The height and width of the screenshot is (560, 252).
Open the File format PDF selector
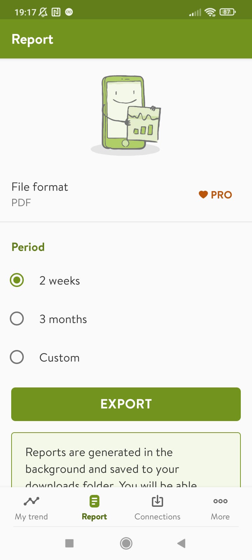tap(40, 194)
